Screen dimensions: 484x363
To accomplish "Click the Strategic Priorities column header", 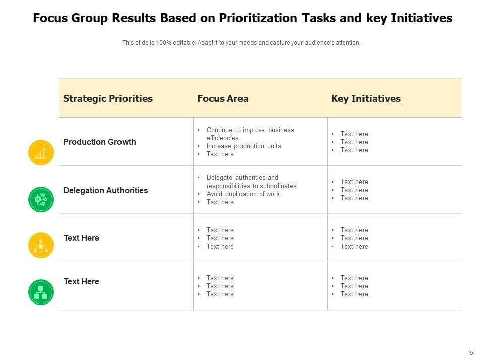I will coord(108,99).
